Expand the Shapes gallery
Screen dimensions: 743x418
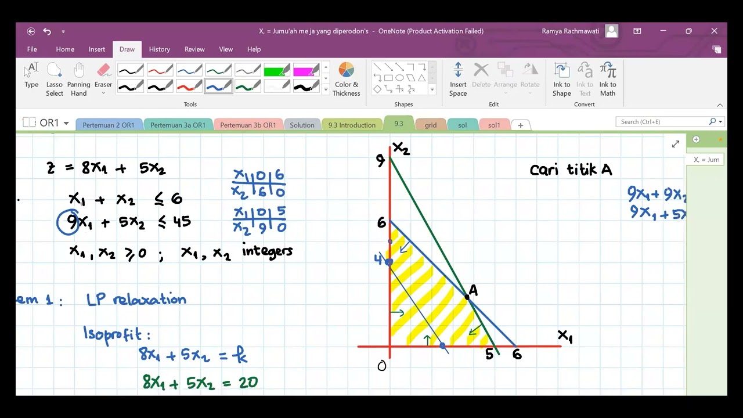tap(432, 90)
